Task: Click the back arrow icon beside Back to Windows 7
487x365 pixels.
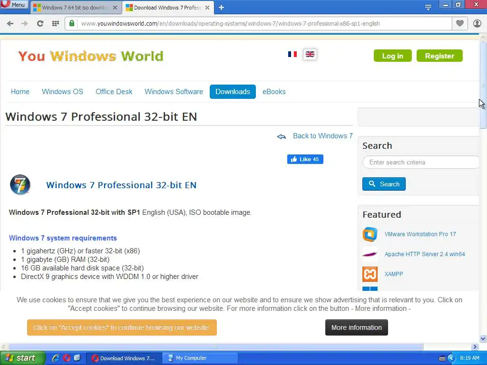Action: pyautogui.click(x=282, y=136)
